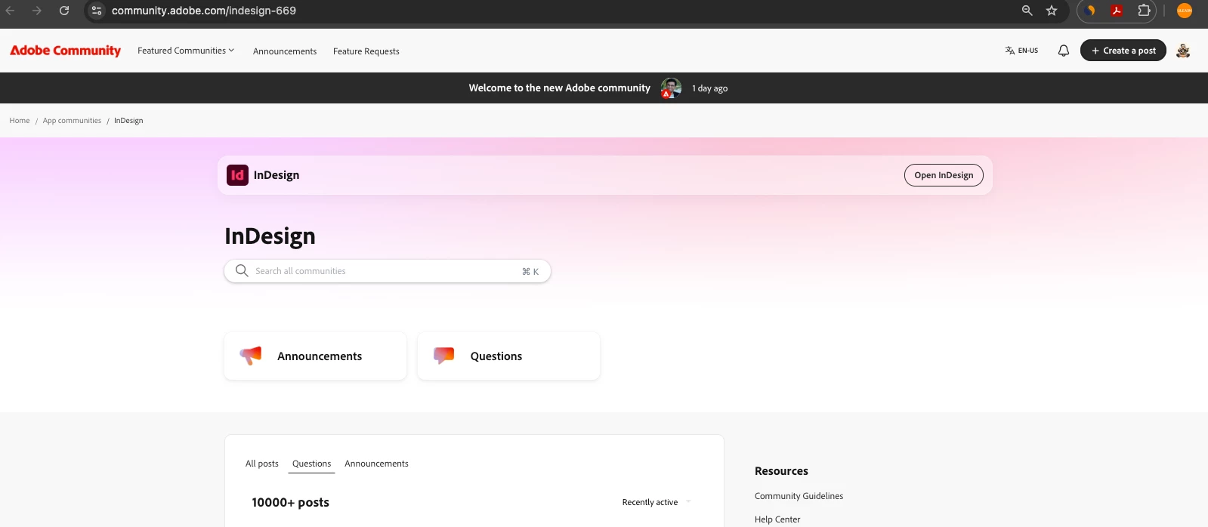This screenshot has height=527, width=1208.
Task: Click the 10000+ posts count text
Action: 290,502
